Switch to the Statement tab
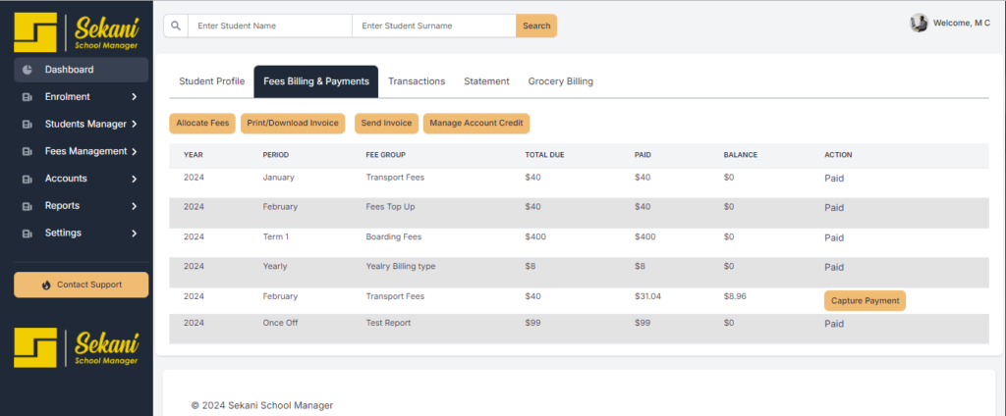1006x416 pixels. [486, 81]
